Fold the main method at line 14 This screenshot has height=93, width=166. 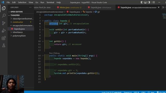(x=43, y=56)
